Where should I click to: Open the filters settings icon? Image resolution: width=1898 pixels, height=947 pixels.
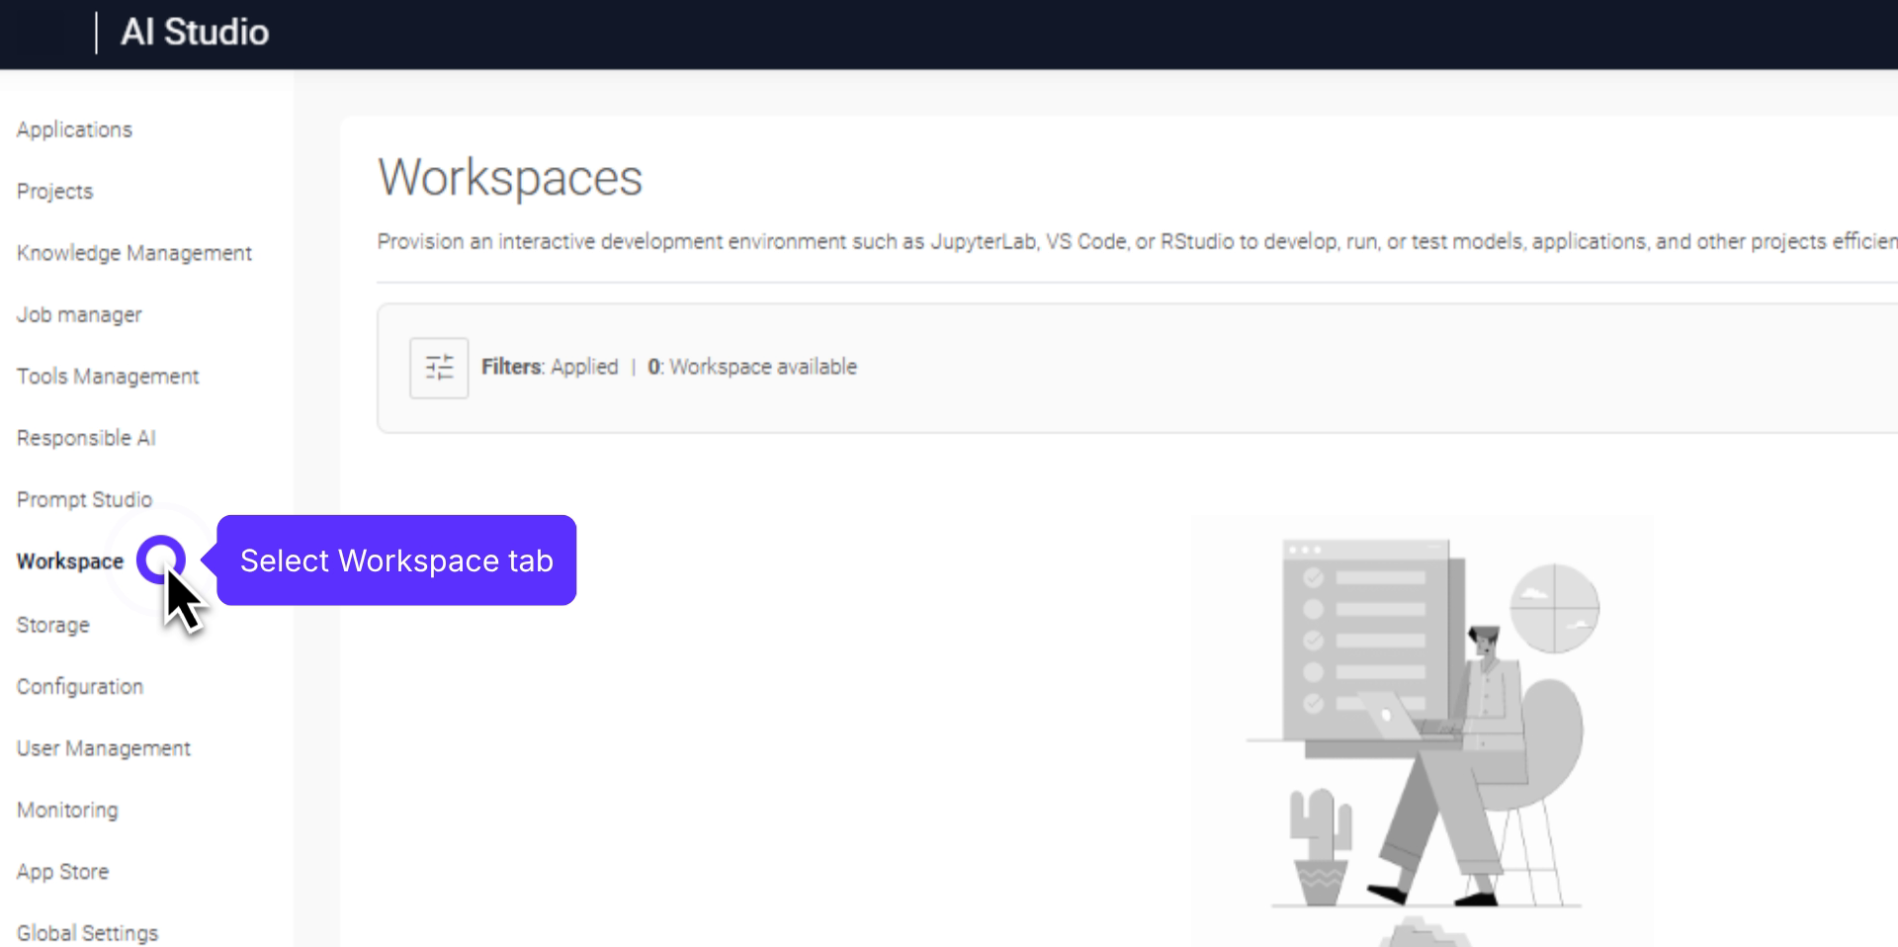[x=439, y=368]
